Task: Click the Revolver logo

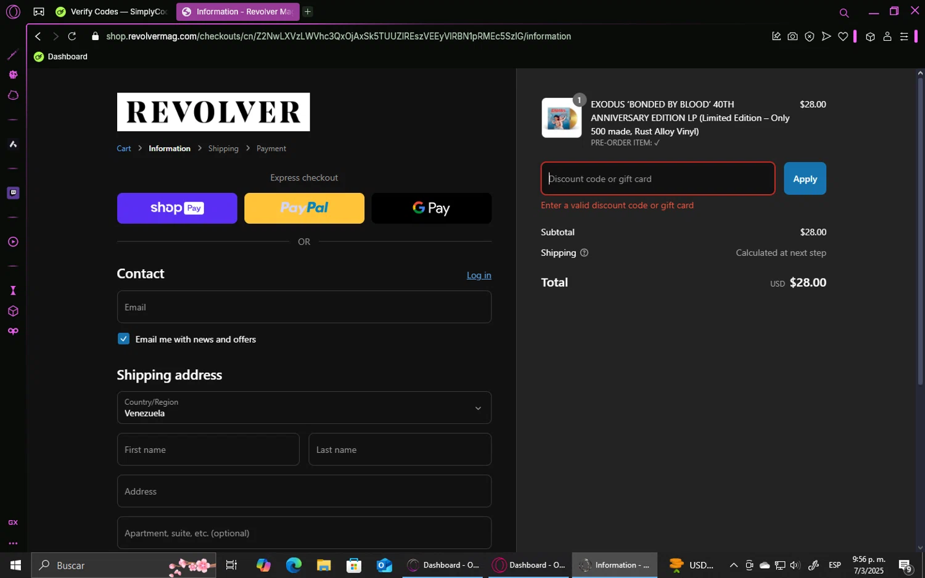Action: [213, 112]
